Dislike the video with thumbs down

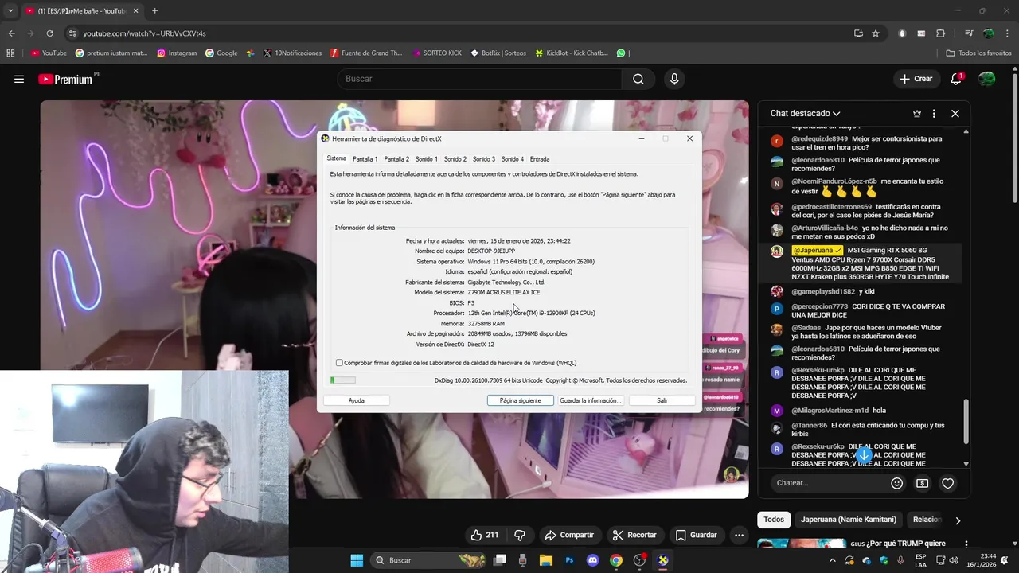click(x=520, y=535)
